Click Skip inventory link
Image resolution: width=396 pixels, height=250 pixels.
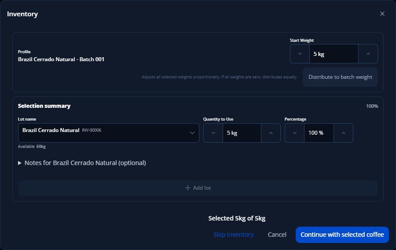pyautogui.click(x=234, y=235)
